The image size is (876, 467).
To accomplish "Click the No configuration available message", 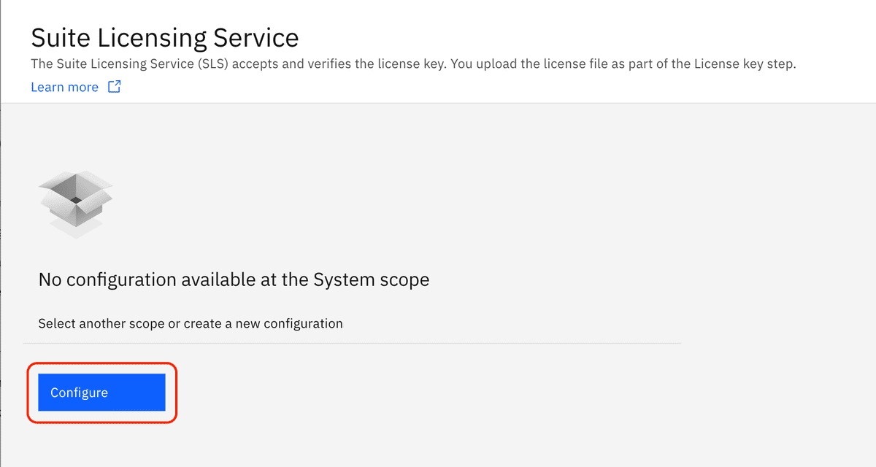I will pyautogui.click(x=233, y=279).
